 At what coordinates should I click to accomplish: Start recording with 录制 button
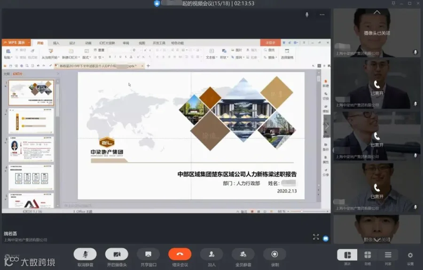pyautogui.click(x=274, y=255)
